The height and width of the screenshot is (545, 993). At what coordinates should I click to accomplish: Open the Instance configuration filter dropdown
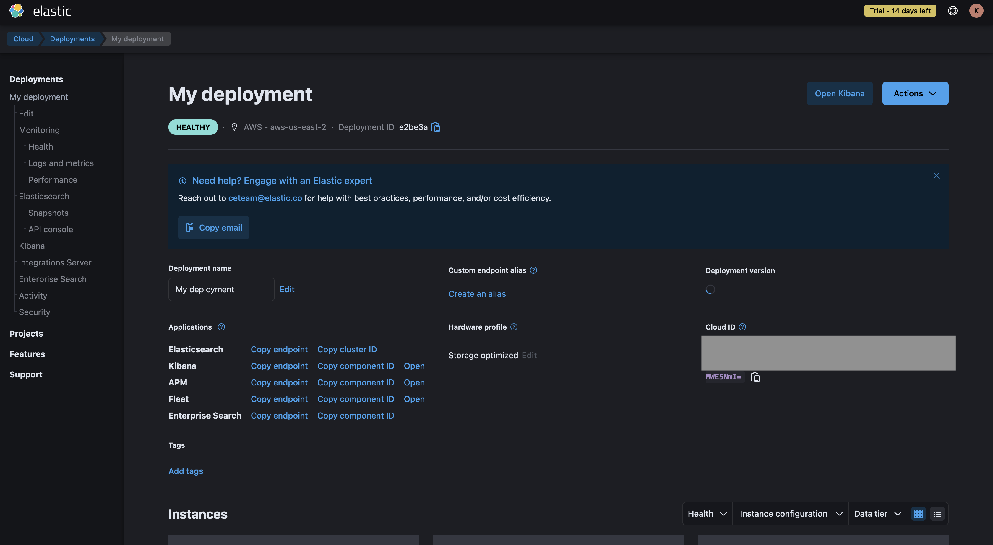coord(791,514)
